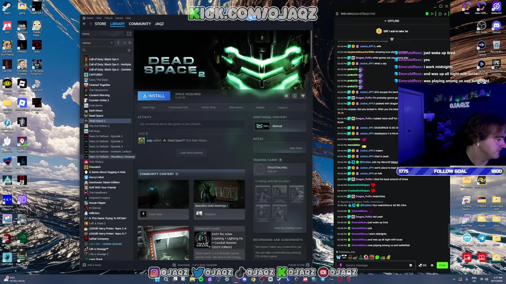Open the Discussions tab
This screenshot has width=506, height=284.
point(236,107)
